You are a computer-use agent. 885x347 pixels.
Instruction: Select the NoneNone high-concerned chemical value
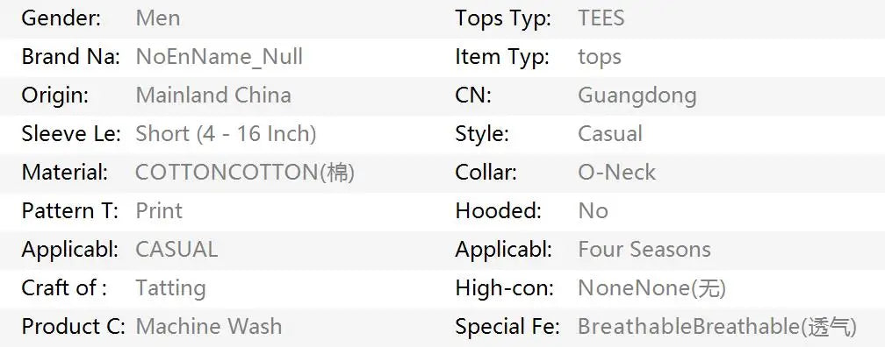[x=651, y=288]
